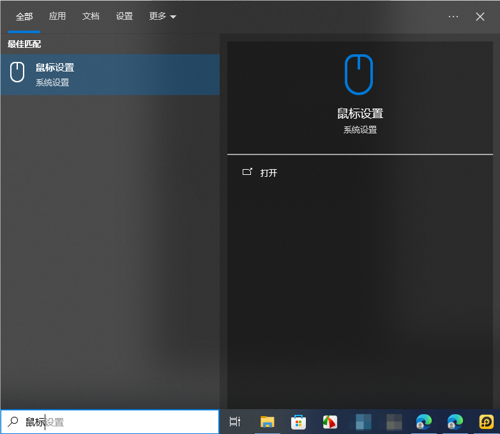
Task: Launch the yellow app icon on taskbar
Action: (487, 422)
